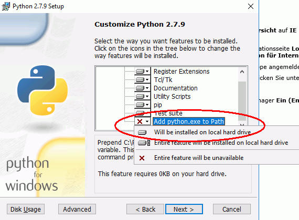Viewport: 299px width, 220px height.
Task: Select the Tcl/Tk tree item
Action: click(163, 80)
